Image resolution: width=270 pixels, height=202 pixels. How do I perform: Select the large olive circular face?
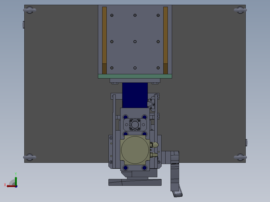coord(135,150)
